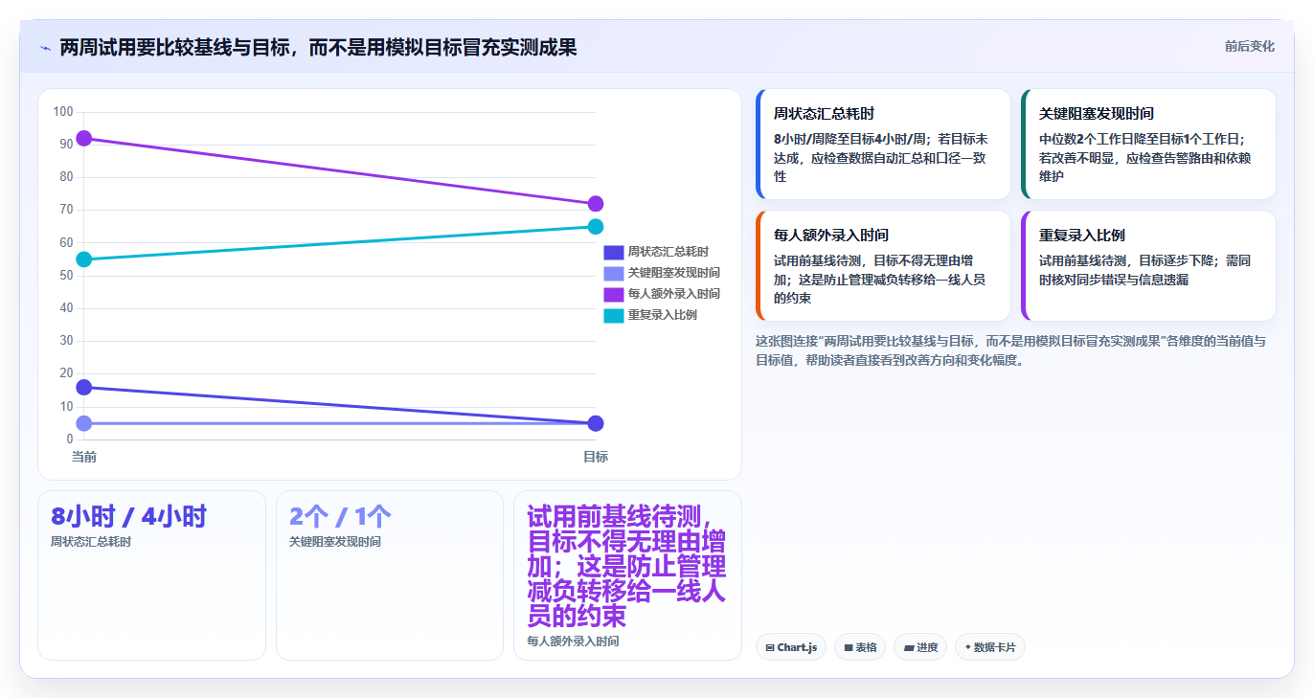Click the 表格 chip icon

point(849,648)
